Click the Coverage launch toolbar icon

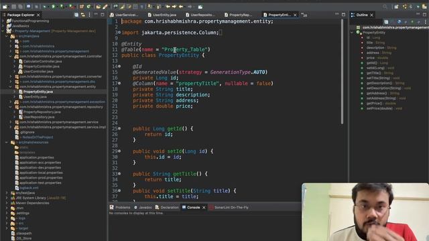click(x=62, y=7)
